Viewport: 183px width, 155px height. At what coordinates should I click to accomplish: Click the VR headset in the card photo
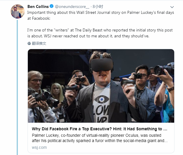pos(102,64)
